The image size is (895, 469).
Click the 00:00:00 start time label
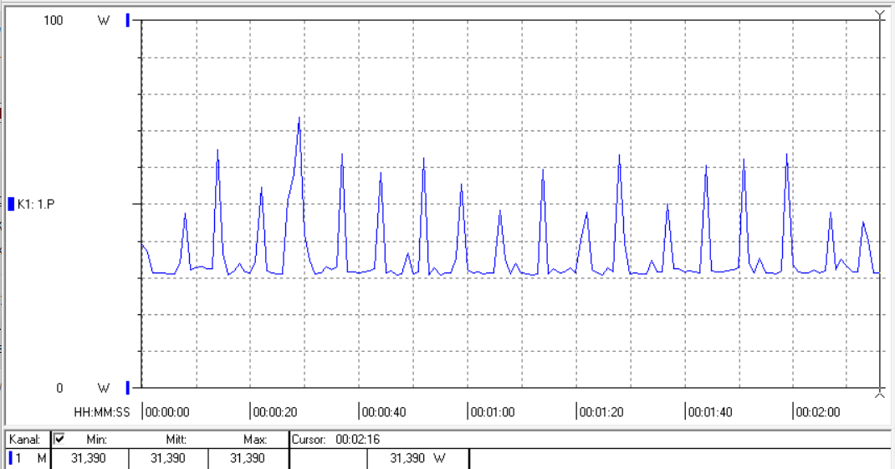167,412
